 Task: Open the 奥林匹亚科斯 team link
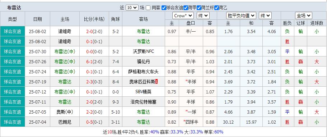click(x=142, y=82)
